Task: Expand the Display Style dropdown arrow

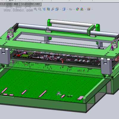Action: coord(67,9)
